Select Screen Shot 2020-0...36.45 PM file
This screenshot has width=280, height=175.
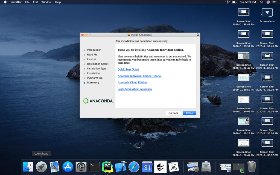(267, 56)
